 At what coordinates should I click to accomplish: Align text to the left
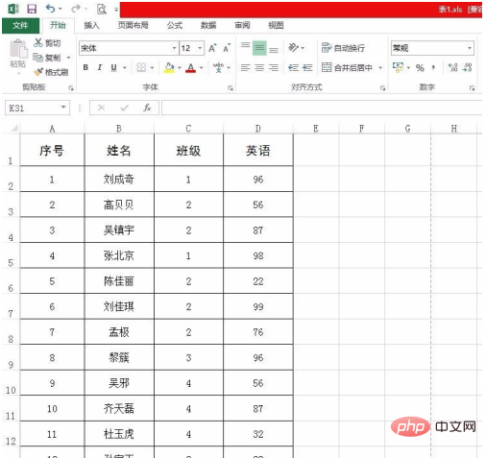(x=246, y=67)
